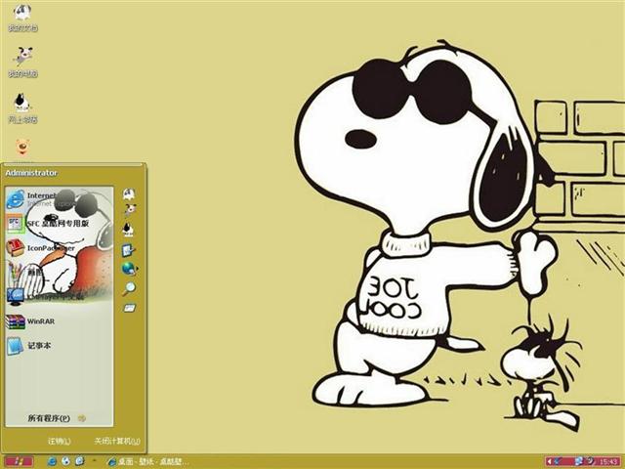
Task: Open the Run icon in Start menu's right column
Action: (129, 308)
